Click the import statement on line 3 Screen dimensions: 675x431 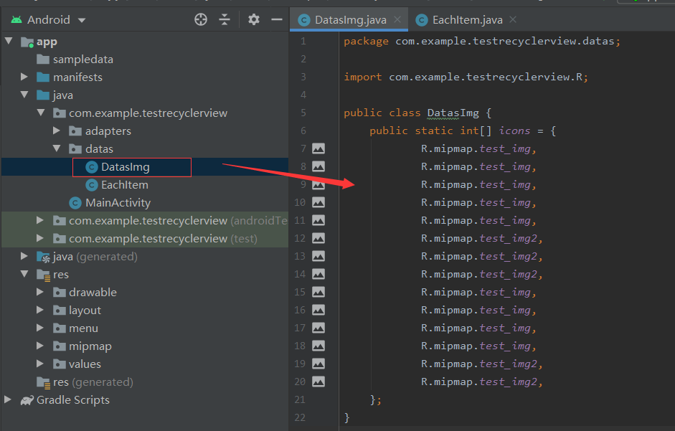tap(466, 77)
